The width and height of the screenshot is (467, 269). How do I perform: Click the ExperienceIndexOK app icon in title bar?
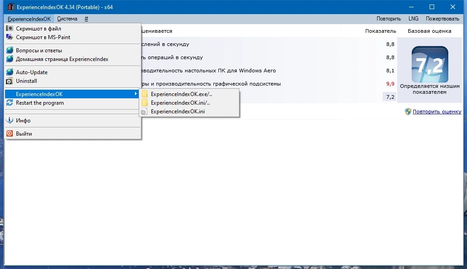pyautogui.click(x=11, y=7)
